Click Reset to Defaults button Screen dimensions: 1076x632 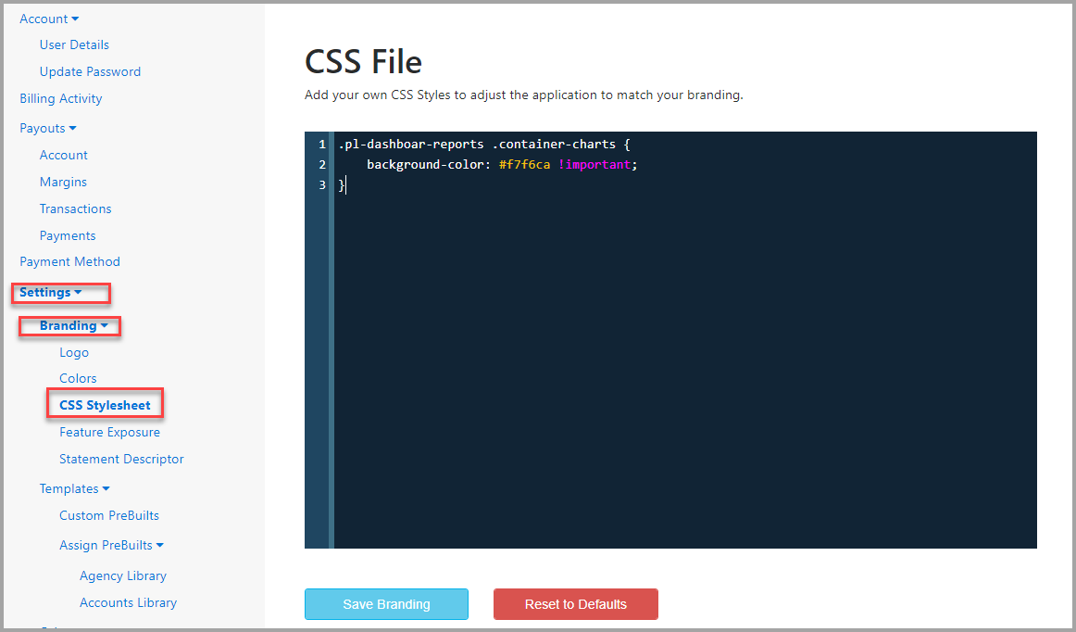coord(576,604)
